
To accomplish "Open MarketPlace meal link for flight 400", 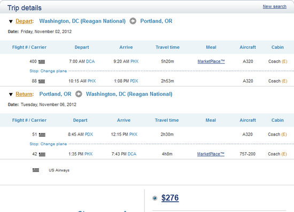I will (211, 61).
